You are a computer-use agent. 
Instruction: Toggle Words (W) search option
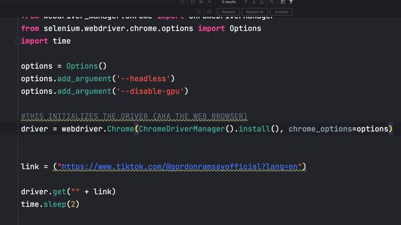click(201, 2)
